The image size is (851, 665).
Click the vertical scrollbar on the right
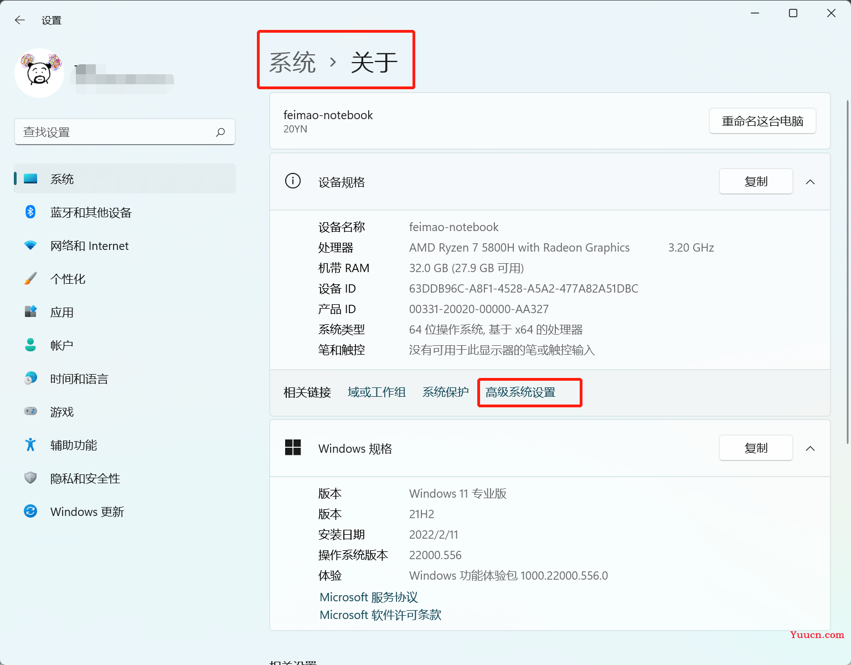(x=848, y=272)
